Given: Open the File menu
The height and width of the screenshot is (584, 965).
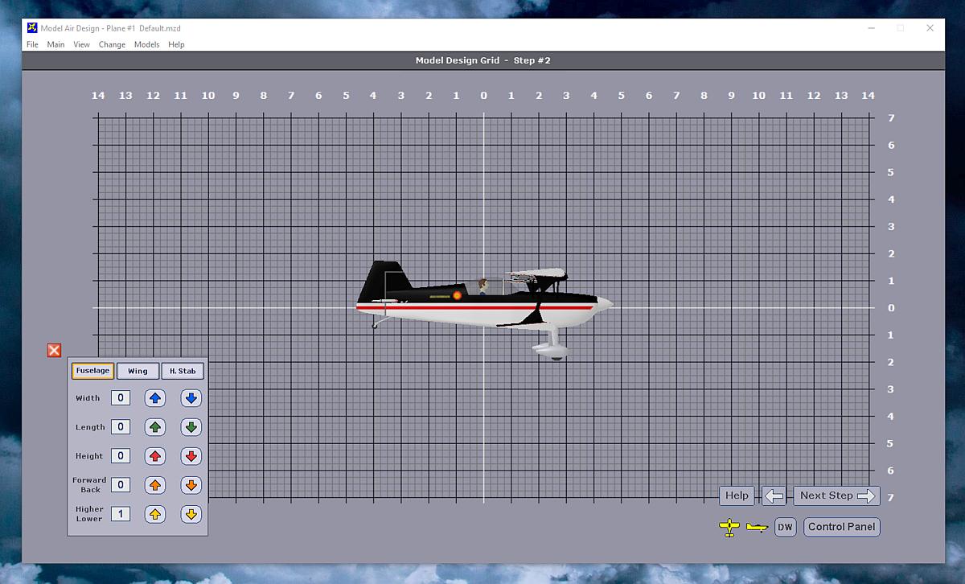Looking at the screenshot, I should pyautogui.click(x=32, y=44).
